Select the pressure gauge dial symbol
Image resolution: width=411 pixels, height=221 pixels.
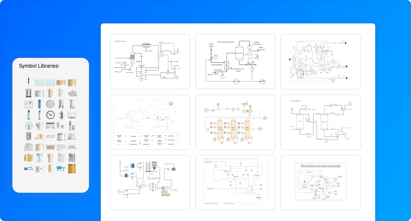click(50, 115)
